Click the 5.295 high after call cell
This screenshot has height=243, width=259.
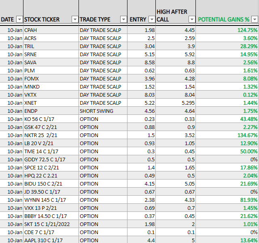[176, 103]
